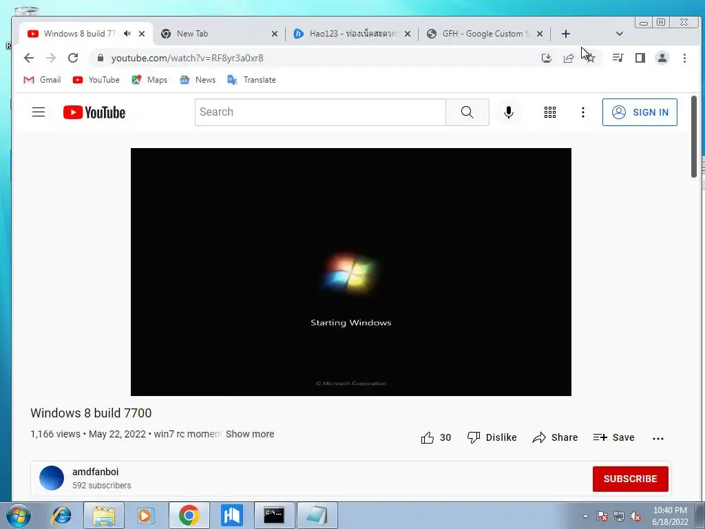Mute the Windows 8 build tab audio

(127, 33)
